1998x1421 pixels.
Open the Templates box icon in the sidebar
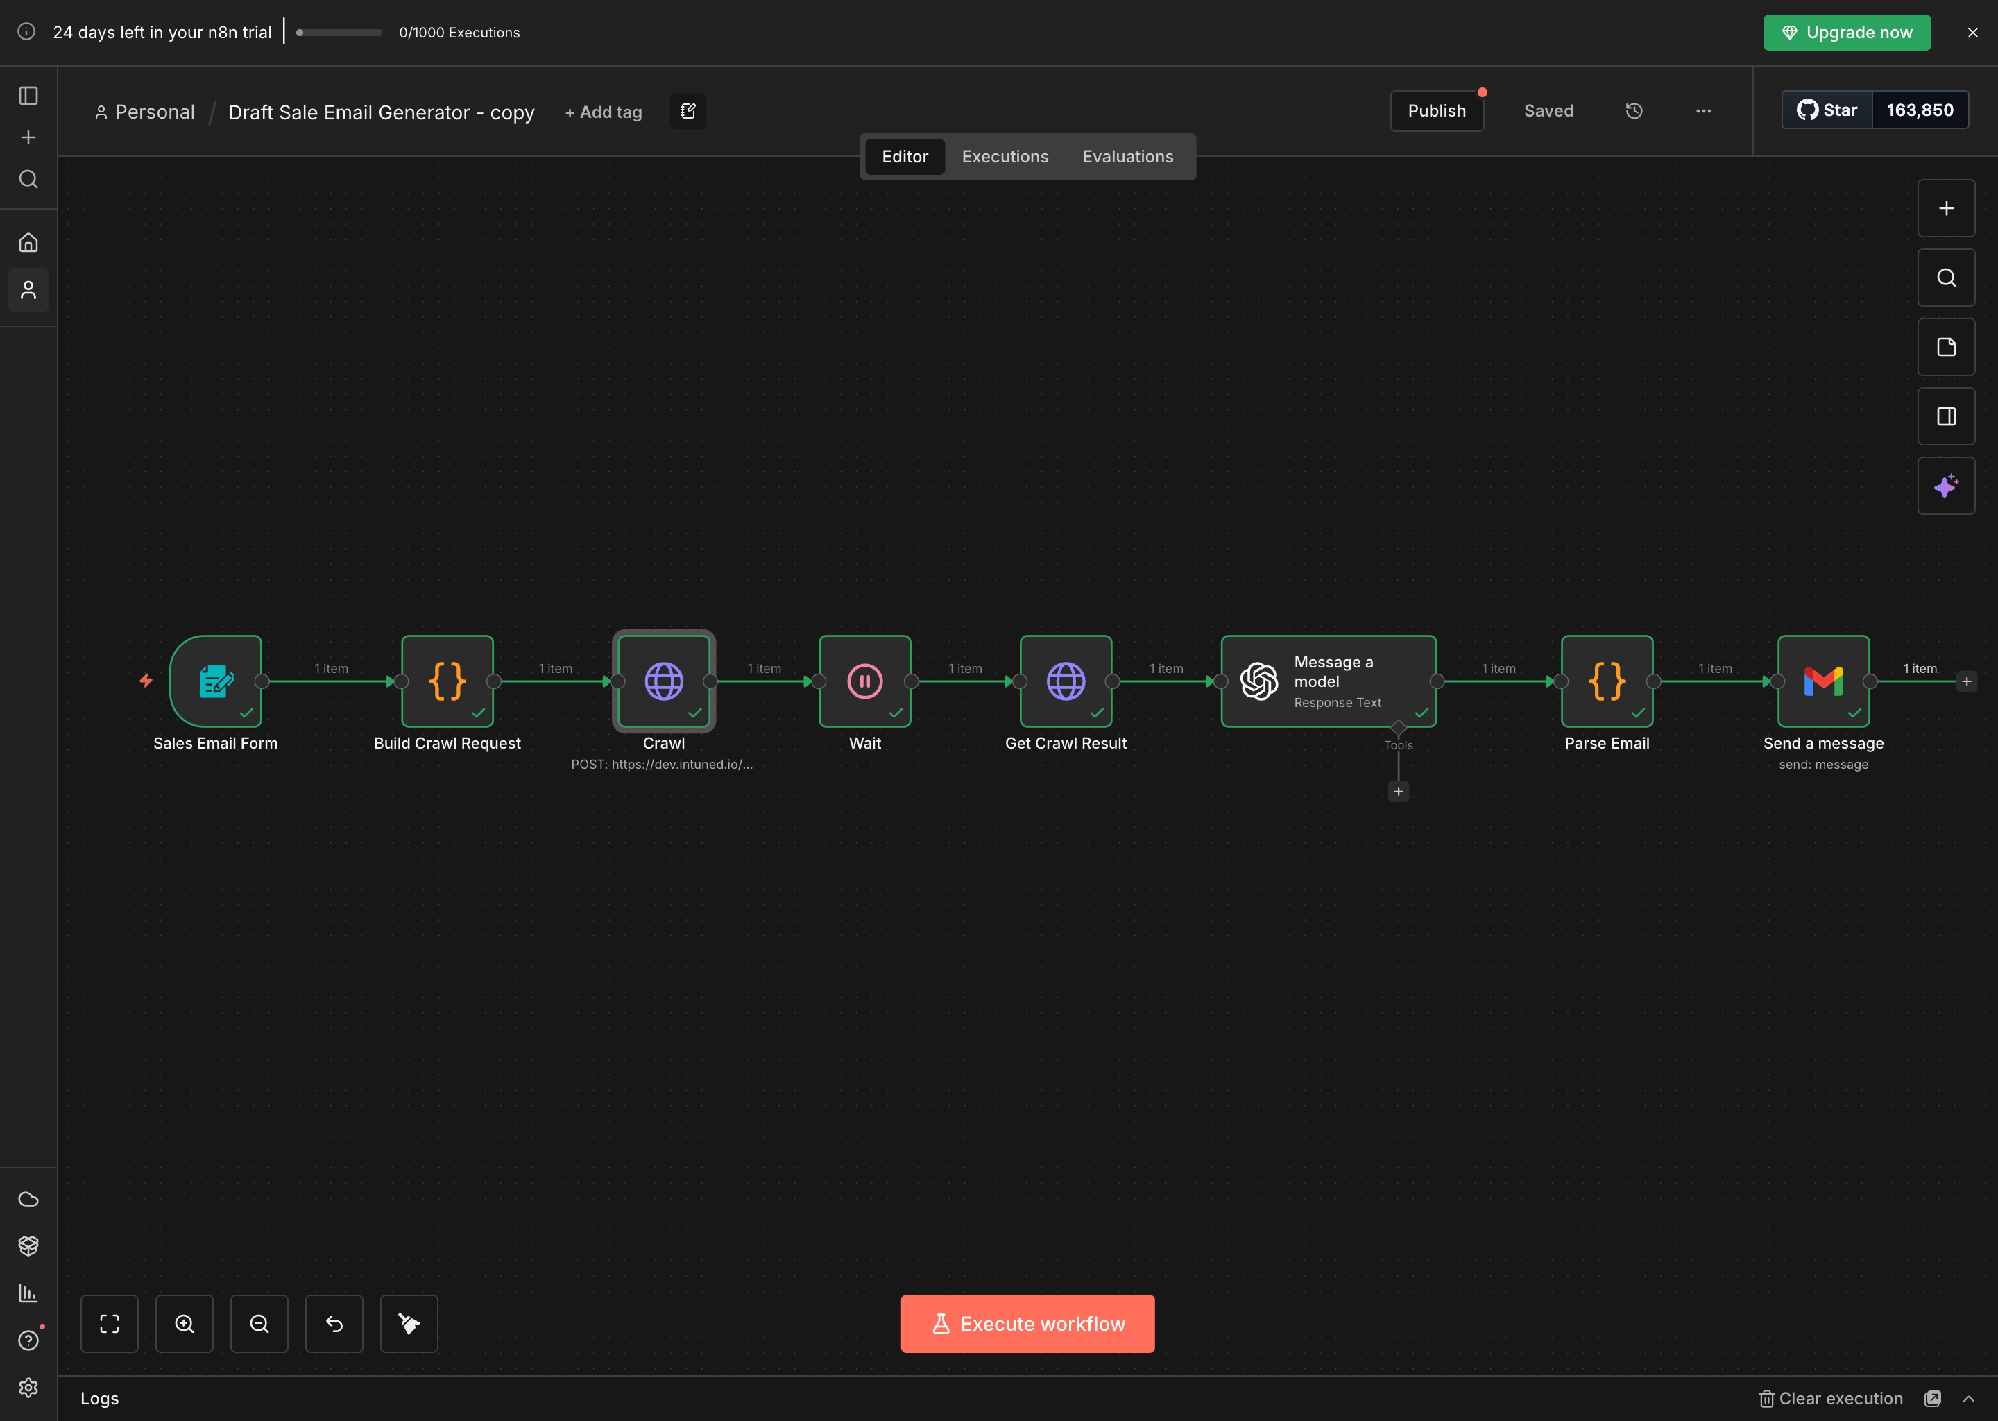[x=29, y=1245]
